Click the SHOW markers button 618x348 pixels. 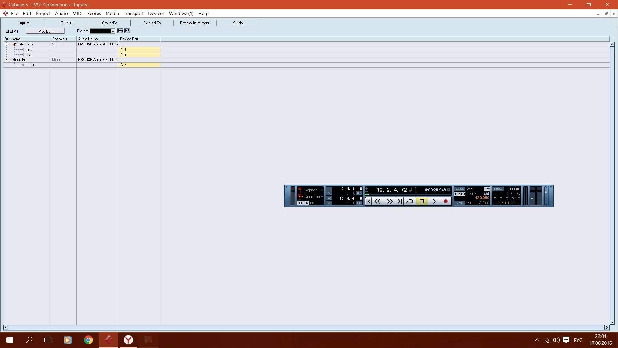click(x=498, y=189)
